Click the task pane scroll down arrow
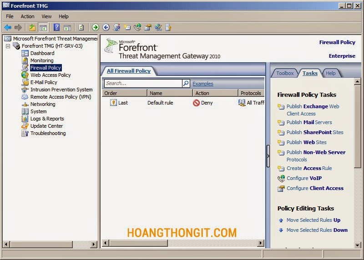364x260 pixels. click(x=357, y=245)
